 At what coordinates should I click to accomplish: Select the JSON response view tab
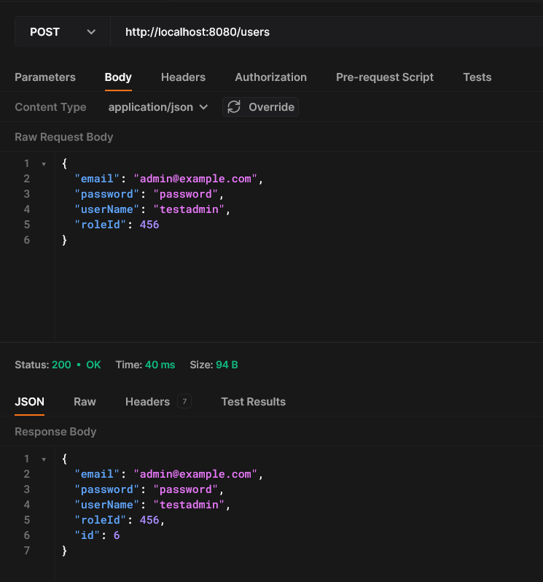[29, 402]
